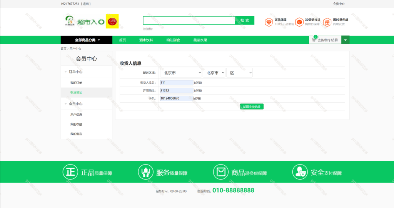Click the genuine product guarantee diamond icon

pyautogui.click(x=269, y=22)
